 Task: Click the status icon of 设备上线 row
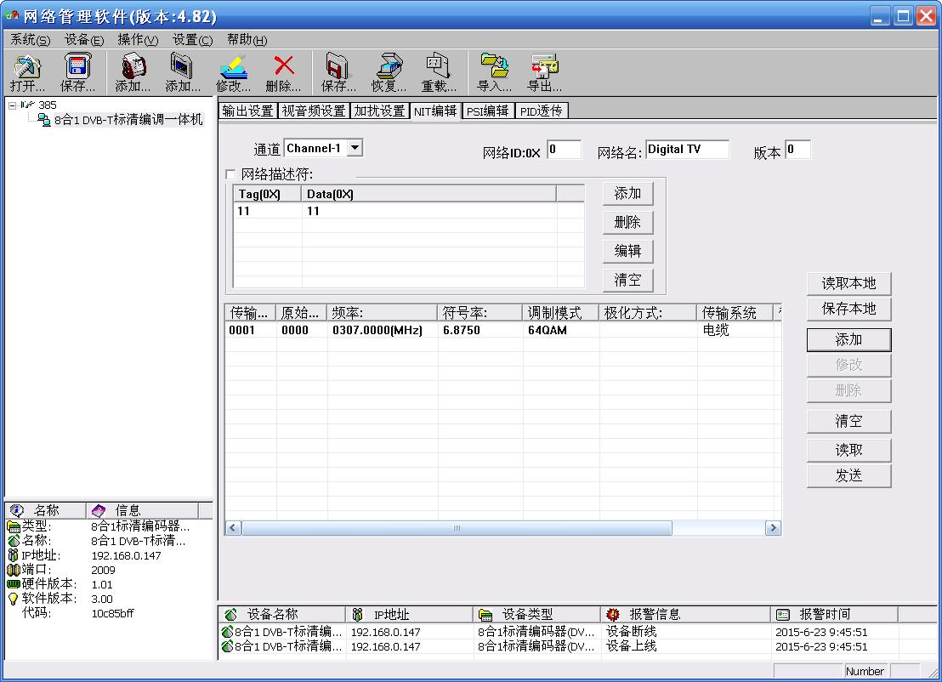click(227, 646)
